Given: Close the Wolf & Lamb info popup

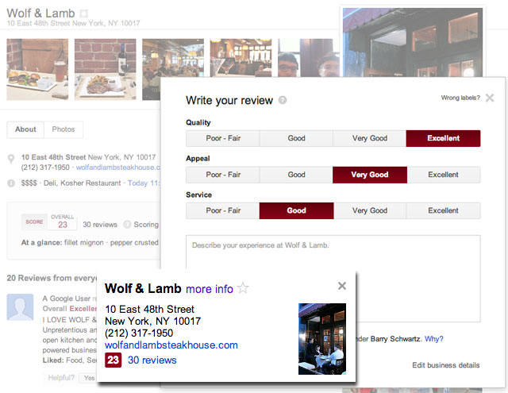Looking at the screenshot, I should (x=342, y=286).
